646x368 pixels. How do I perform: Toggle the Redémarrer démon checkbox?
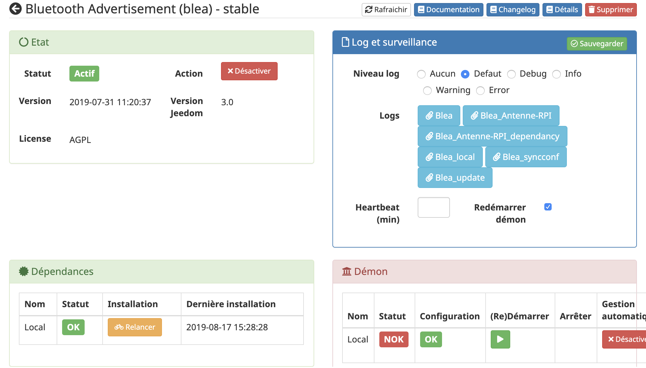click(548, 207)
